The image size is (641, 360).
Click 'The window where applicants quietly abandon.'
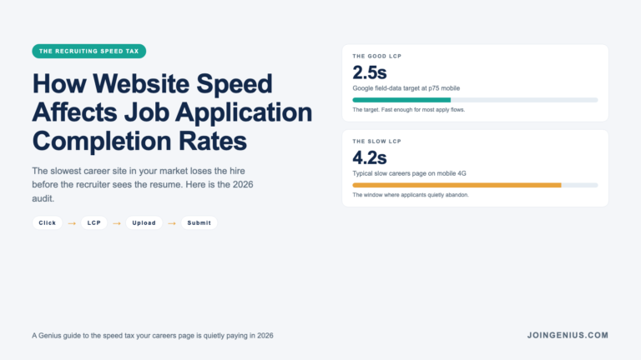[x=411, y=195]
